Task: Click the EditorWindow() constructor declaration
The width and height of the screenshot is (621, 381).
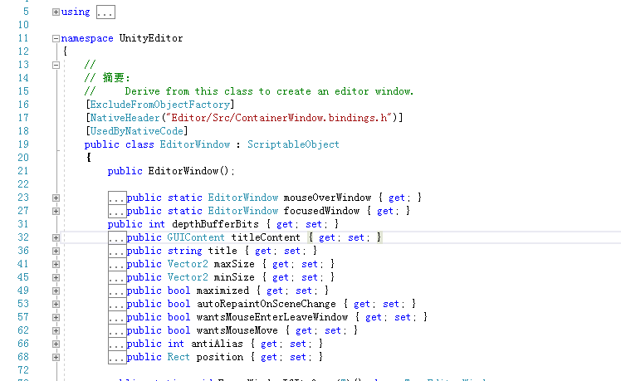Action: [x=171, y=171]
